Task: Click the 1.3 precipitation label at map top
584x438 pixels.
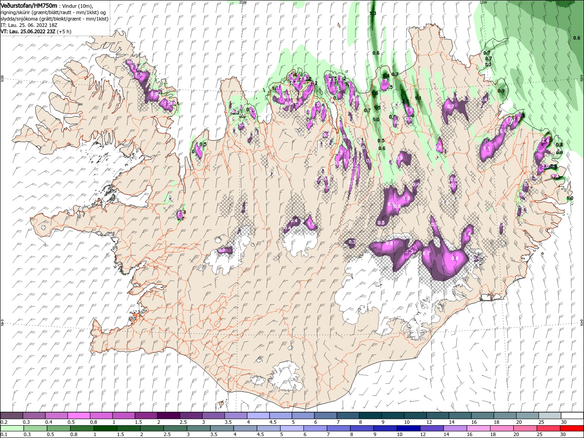Action: tap(373, 14)
